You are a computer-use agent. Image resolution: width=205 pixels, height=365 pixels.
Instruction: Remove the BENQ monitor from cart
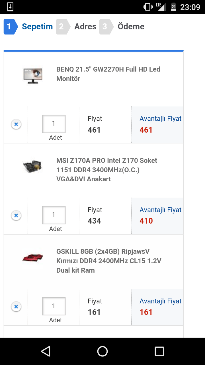[16, 124]
